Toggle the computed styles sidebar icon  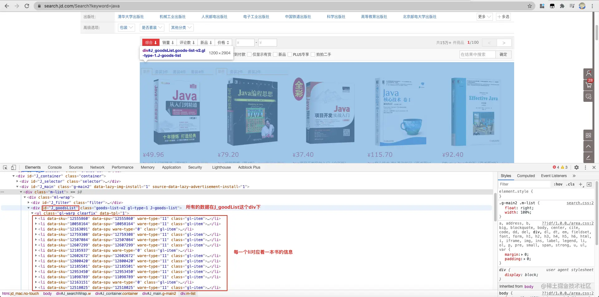(x=589, y=184)
